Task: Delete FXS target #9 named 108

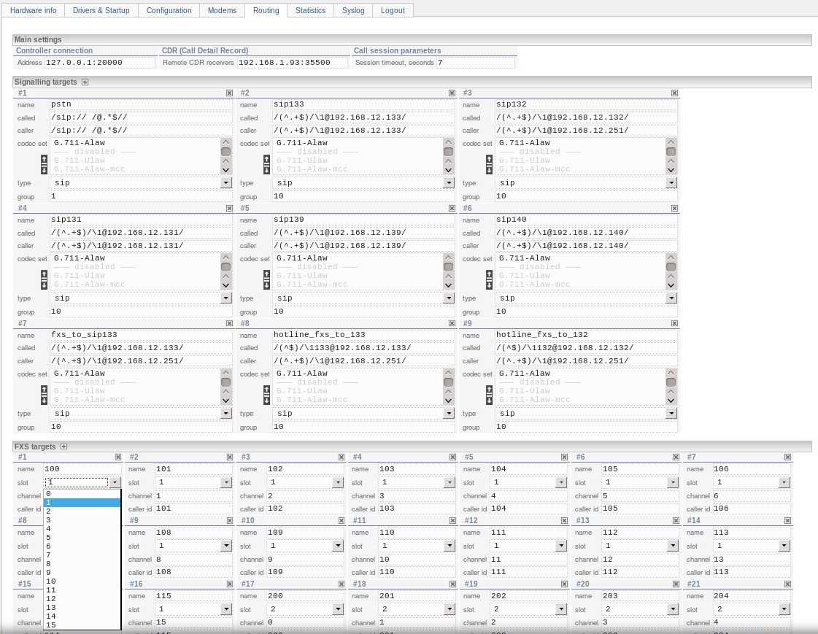Action: [230, 520]
